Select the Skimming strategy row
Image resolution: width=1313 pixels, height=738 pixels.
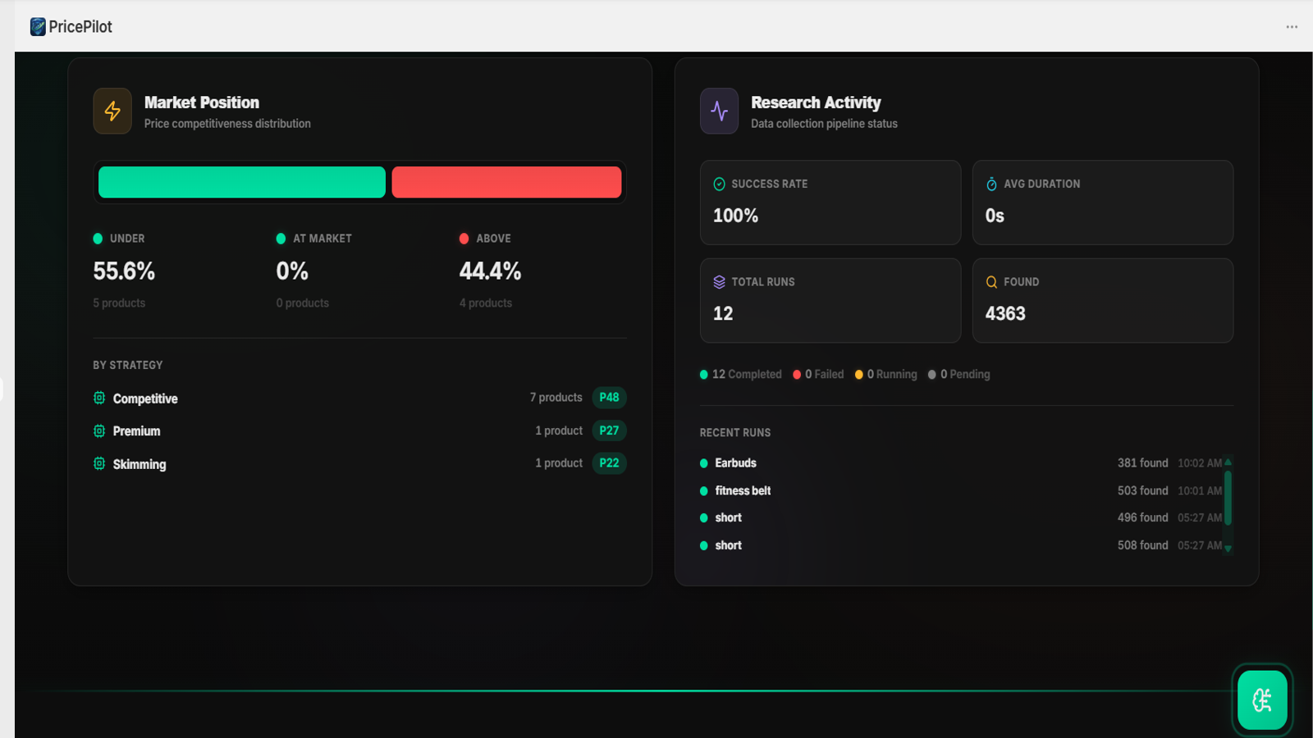click(359, 463)
